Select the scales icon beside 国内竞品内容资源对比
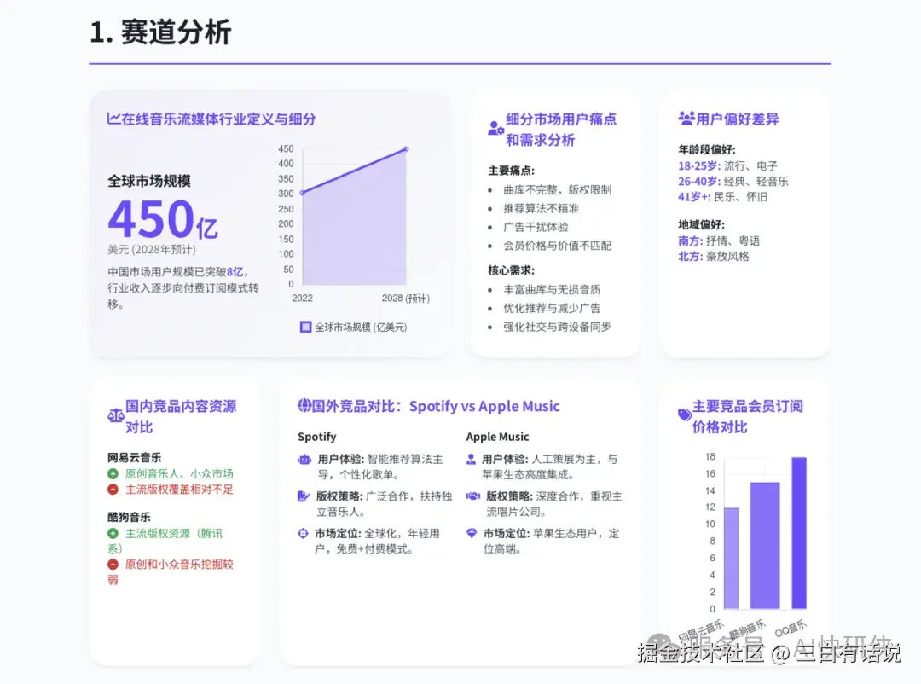This screenshot has height=684, width=921. pos(116,414)
